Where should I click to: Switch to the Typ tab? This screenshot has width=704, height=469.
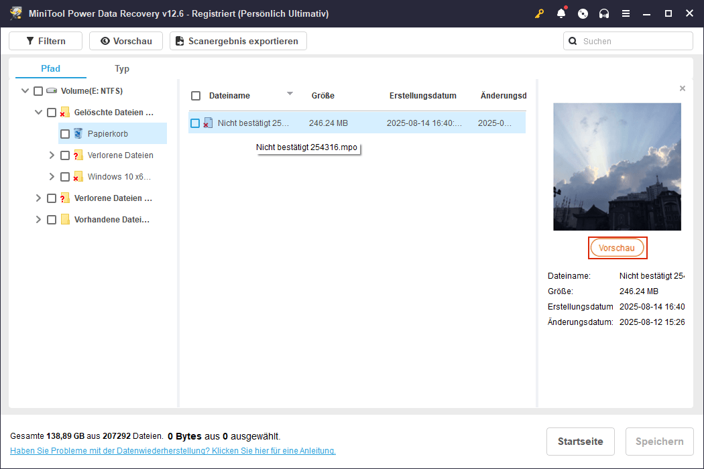coord(121,68)
